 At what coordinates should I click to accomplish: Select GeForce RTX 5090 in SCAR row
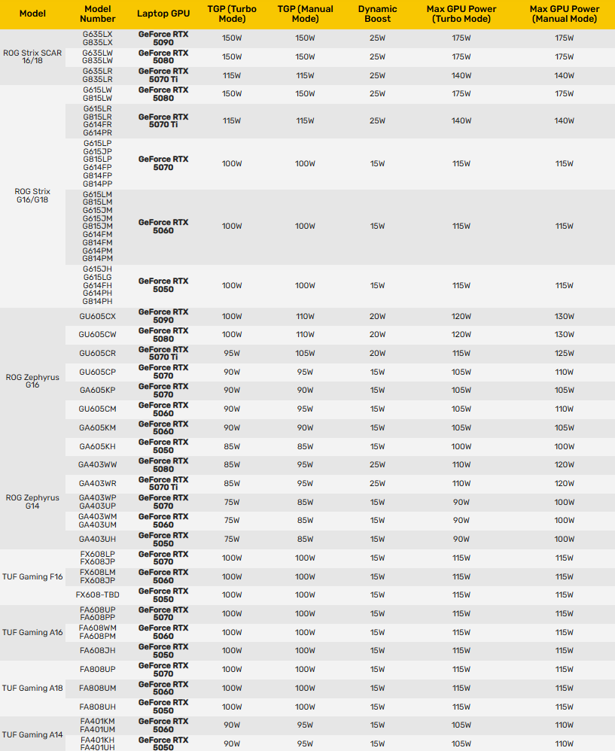coord(163,38)
